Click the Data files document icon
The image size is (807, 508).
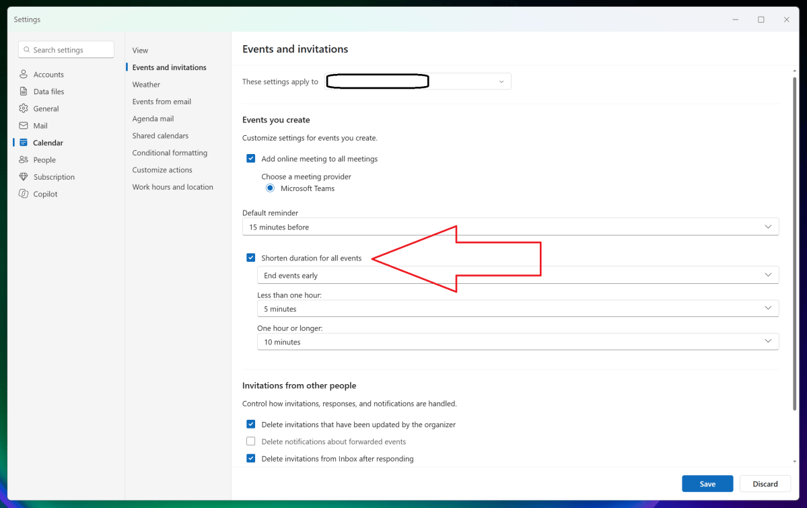pos(23,91)
